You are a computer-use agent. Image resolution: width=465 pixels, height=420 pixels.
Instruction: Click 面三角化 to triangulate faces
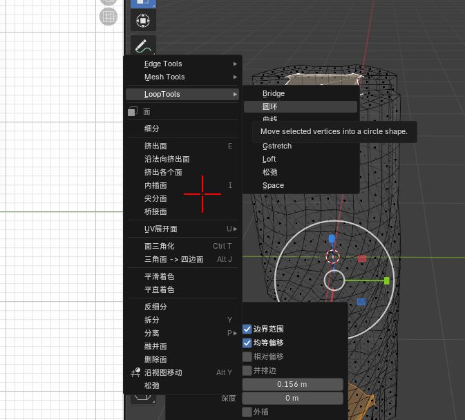(x=160, y=246)
